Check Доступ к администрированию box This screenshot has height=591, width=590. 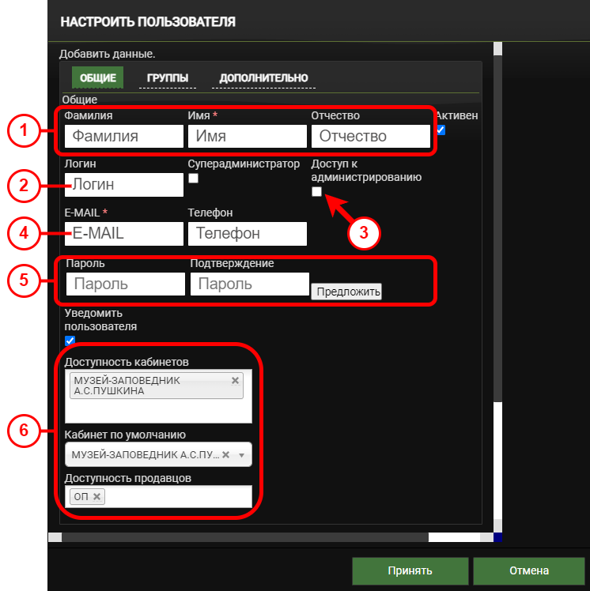pos(316,192)
